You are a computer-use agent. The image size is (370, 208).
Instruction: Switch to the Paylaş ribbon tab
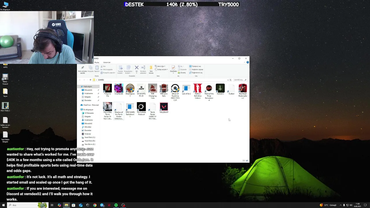(97, 62)
